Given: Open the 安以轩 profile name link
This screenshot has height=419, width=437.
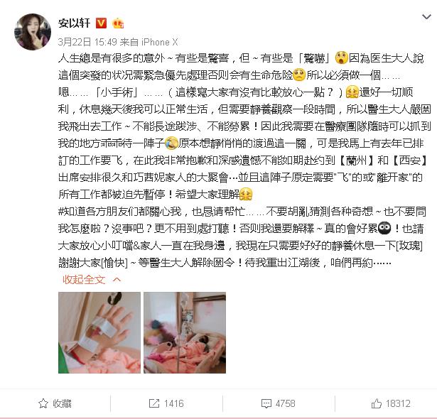Looking at the screenshot, I should coord(74,23).
